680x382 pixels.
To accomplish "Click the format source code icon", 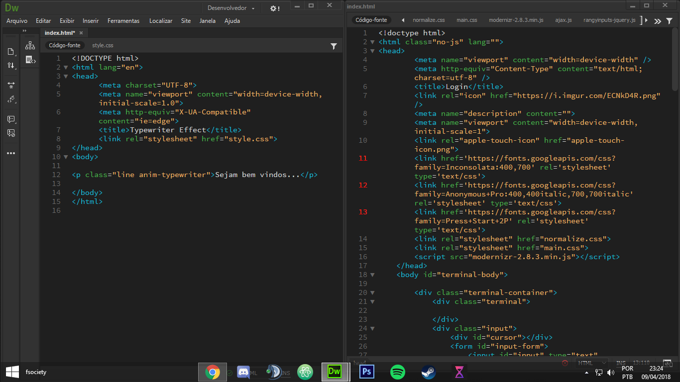I will (11, 99).
